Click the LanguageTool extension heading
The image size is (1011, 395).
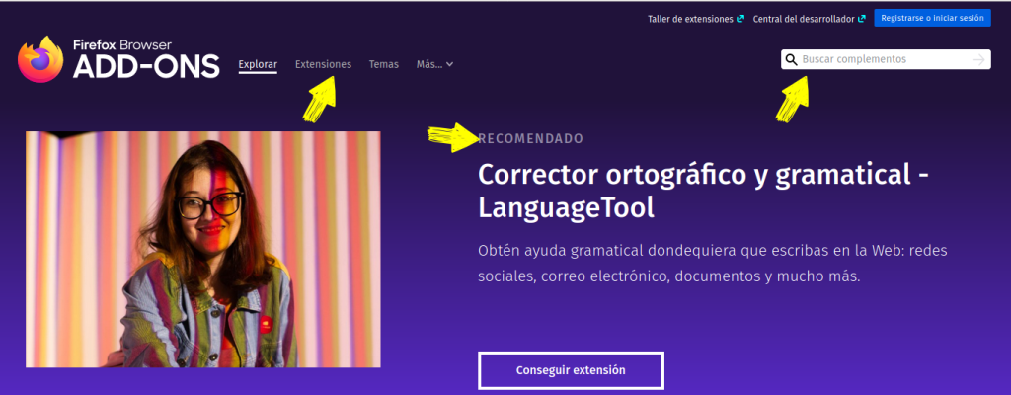coord(703,191)
